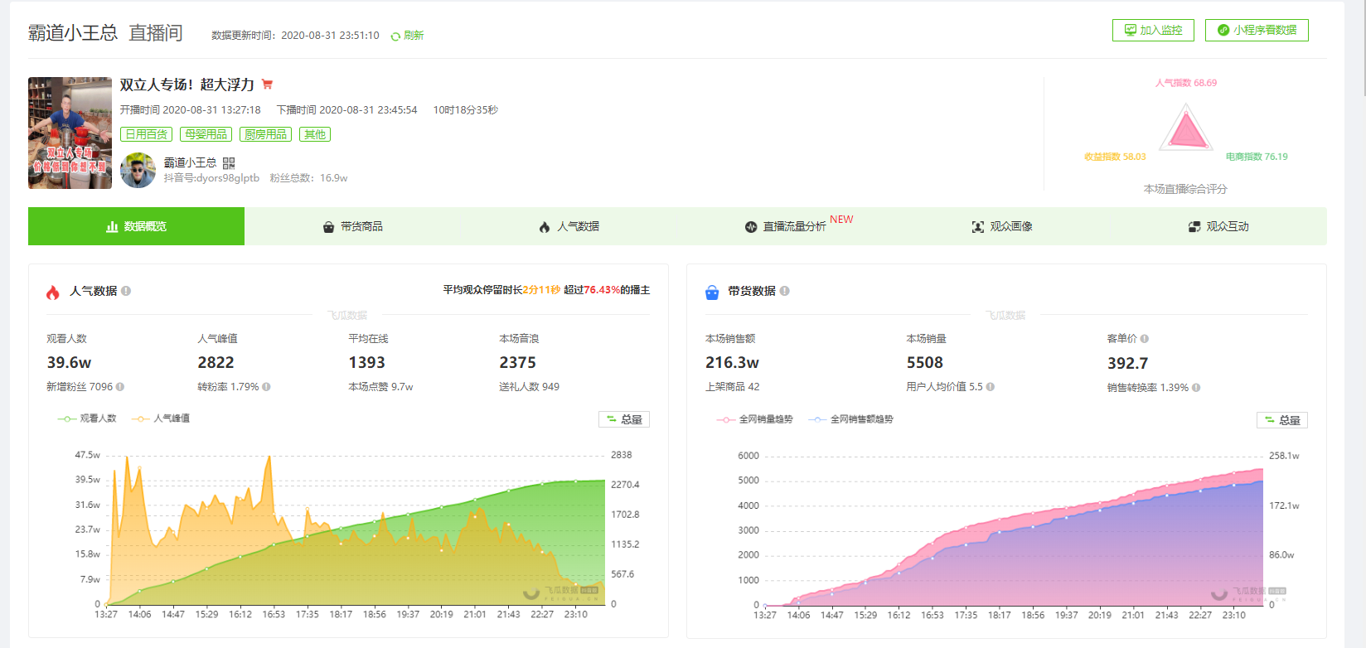
Task: Show the QR code for 霸道小王总
Action: coord(229,163)
